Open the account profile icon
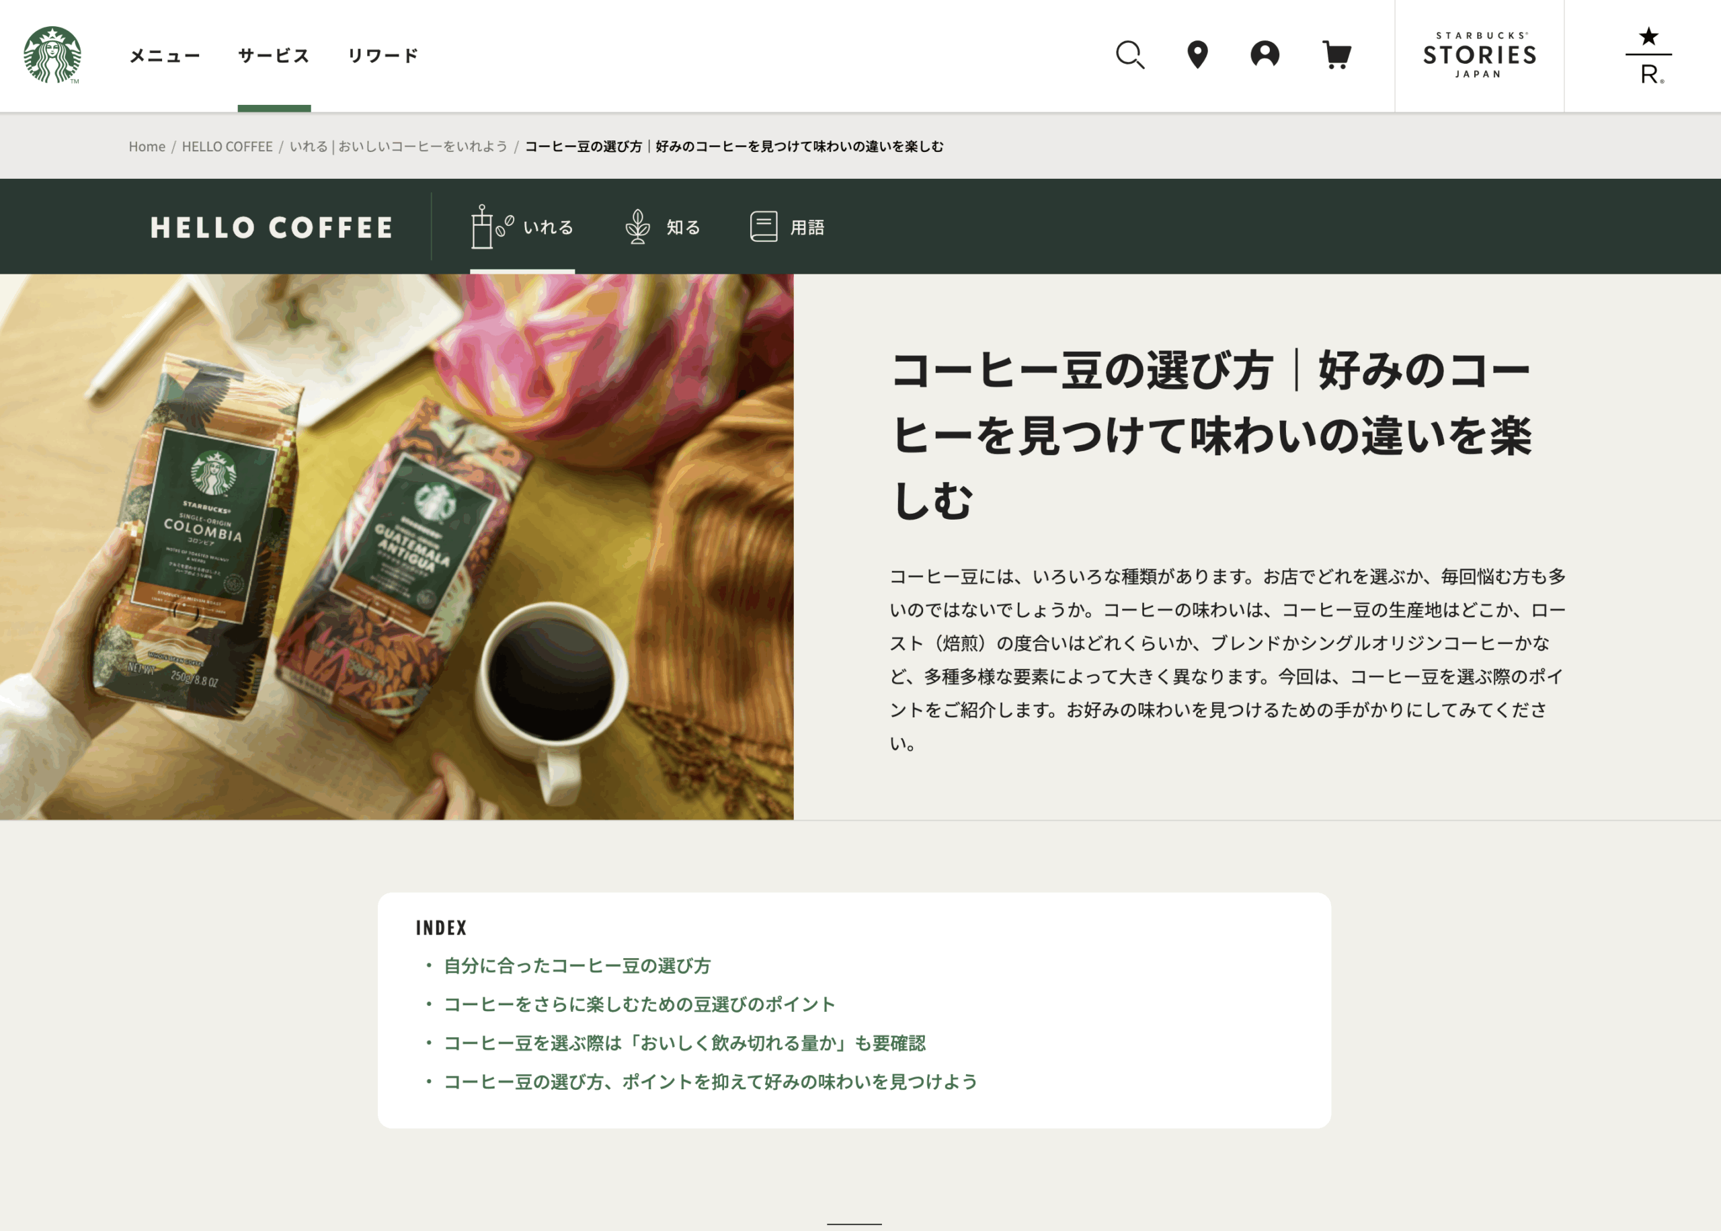 pos(1264,54)
